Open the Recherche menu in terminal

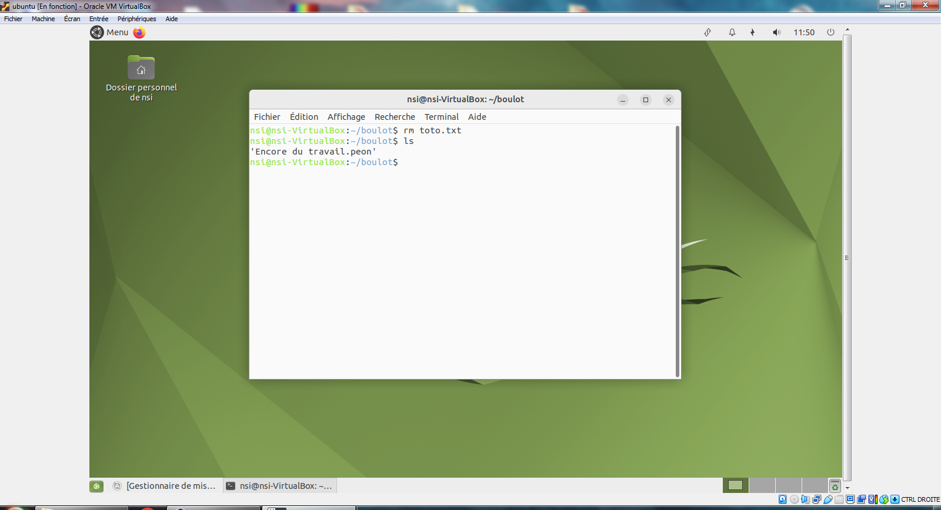tap(395, 117)
